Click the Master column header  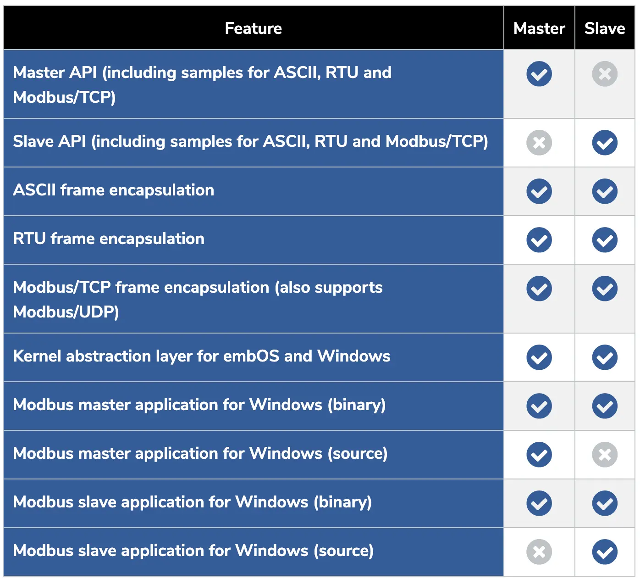(539, 28)
